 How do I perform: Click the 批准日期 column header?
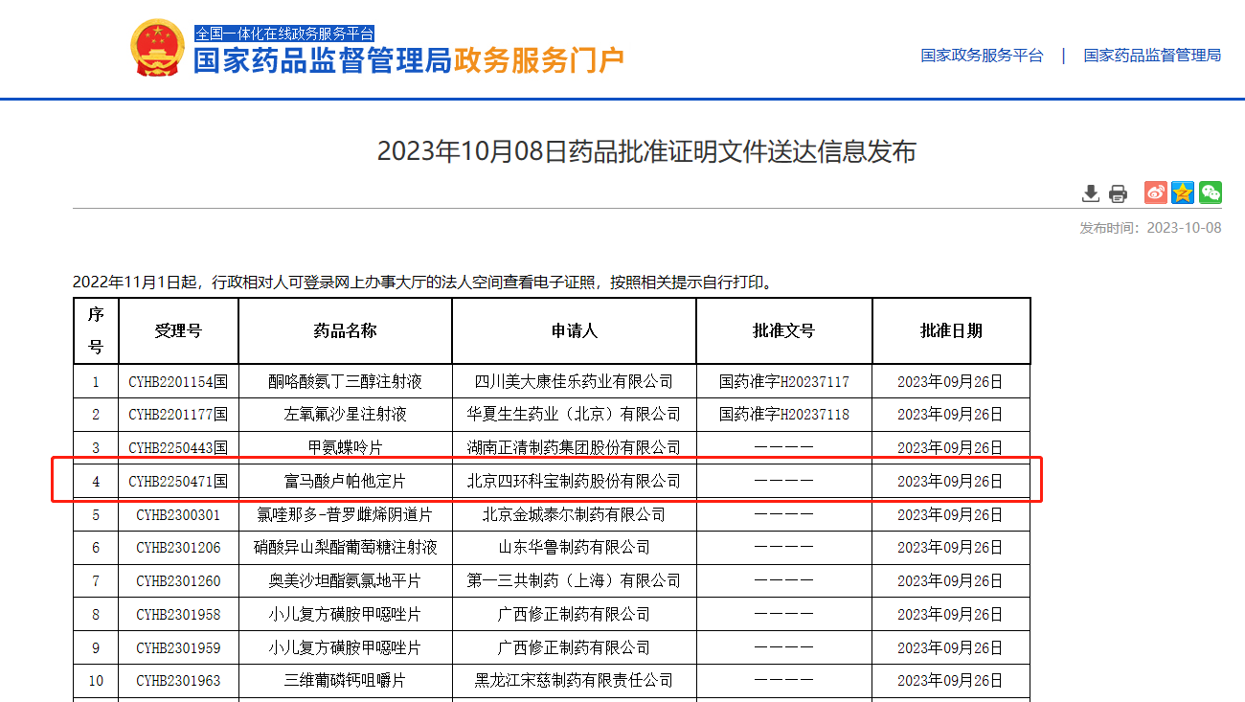point(951,330)
